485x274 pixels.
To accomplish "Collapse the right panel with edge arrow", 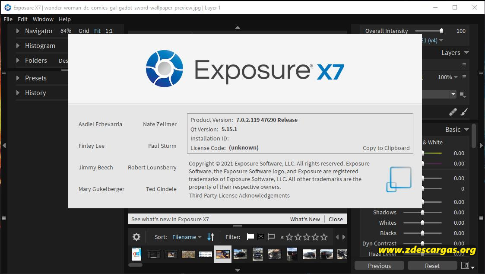I will coord(481,145).
